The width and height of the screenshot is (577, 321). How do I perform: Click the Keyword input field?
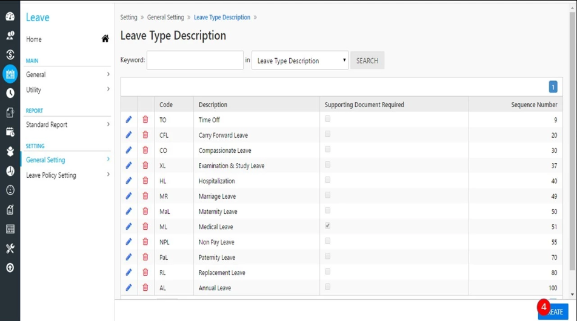tap(195, 60)
